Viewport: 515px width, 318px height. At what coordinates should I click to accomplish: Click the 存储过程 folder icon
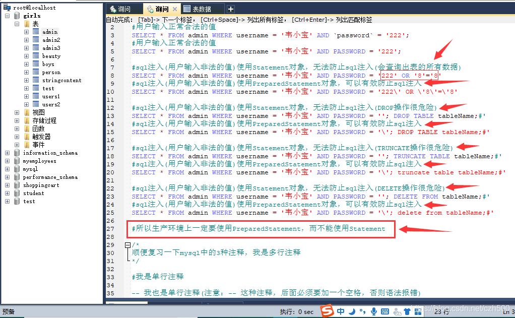point(27,120)
